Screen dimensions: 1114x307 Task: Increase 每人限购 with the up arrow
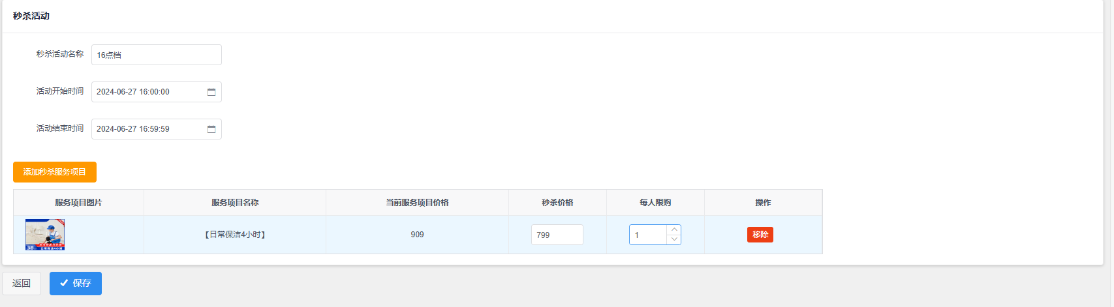tap(674, 230)
